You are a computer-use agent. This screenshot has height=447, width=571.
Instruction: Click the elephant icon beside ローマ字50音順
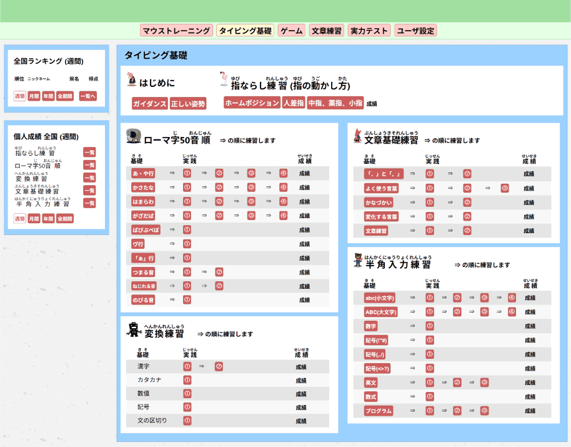click(133, 136)
